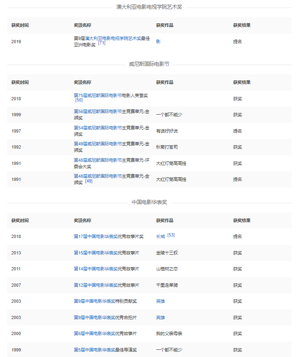302x357 pixels.
Task: Open 英雄 film link in 优秀合拍片 row
Action: 160,317
